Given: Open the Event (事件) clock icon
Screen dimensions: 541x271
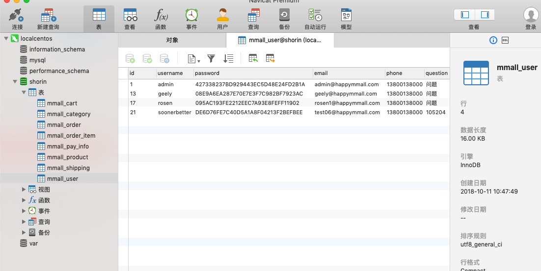Looking at the screenshot, I should [191, 19].
